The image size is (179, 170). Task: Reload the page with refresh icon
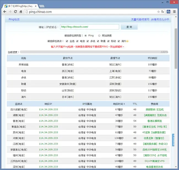(x=15, y=12)
